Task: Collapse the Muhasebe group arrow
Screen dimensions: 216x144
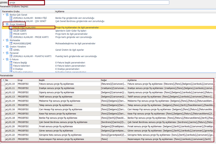Action: pyautogui.click(x=3, y=40)
